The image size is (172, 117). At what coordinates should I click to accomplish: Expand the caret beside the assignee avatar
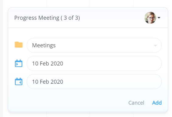click(159, 18)
